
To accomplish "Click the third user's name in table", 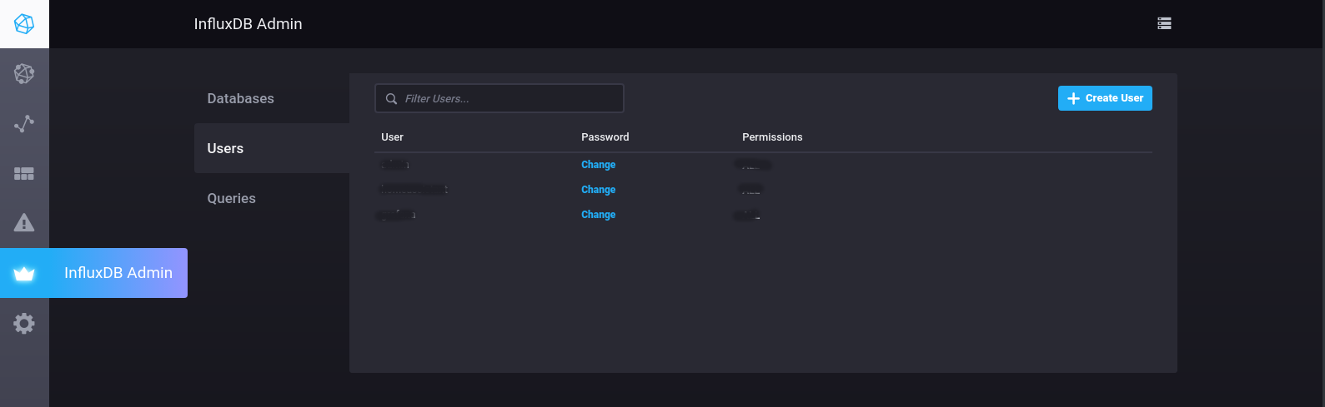I will coord(397,215).
